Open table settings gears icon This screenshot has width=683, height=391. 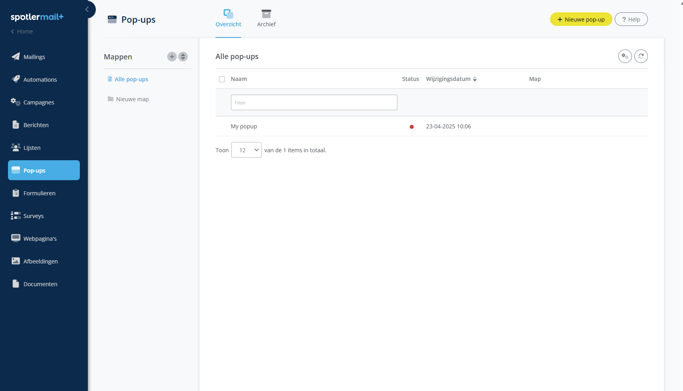625,56
